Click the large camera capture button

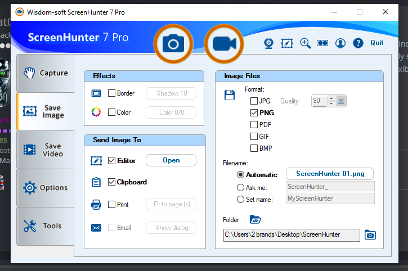[173, 44]
